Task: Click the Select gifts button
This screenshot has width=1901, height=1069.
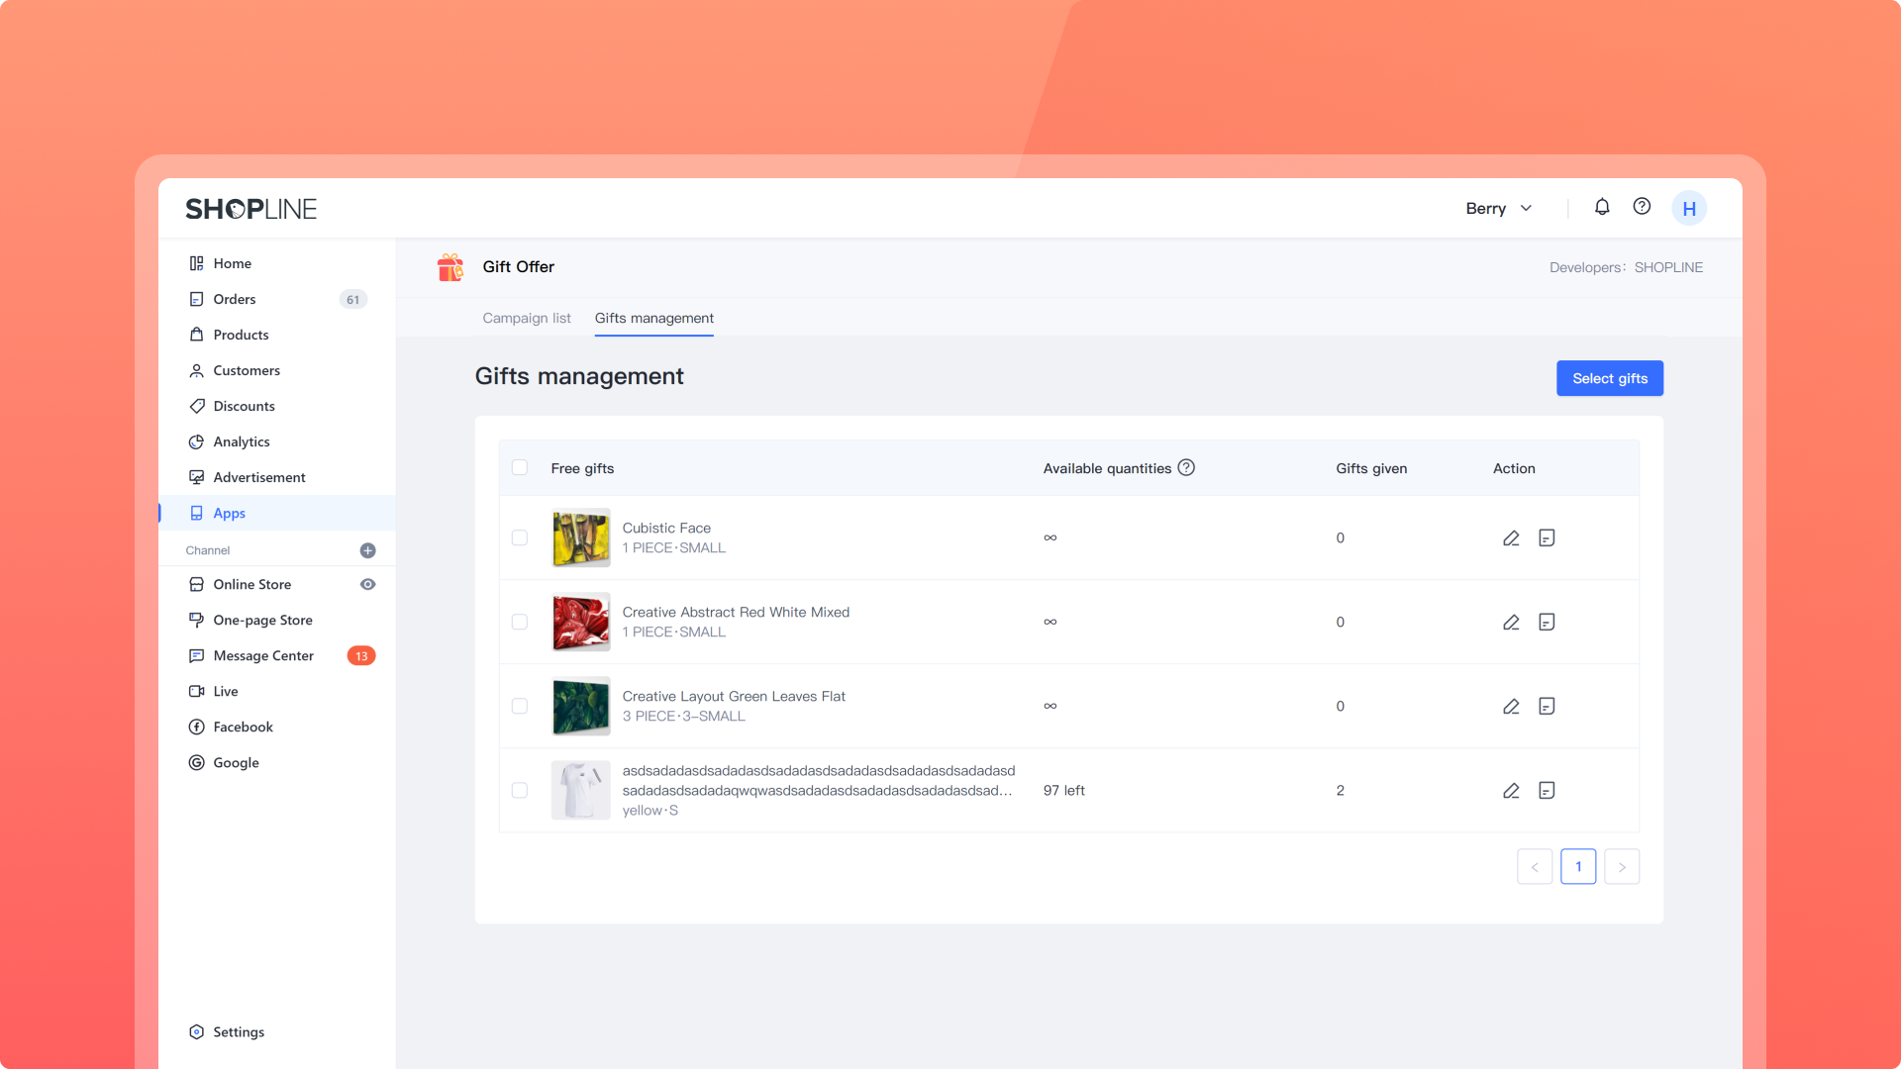Action: 1609,379
